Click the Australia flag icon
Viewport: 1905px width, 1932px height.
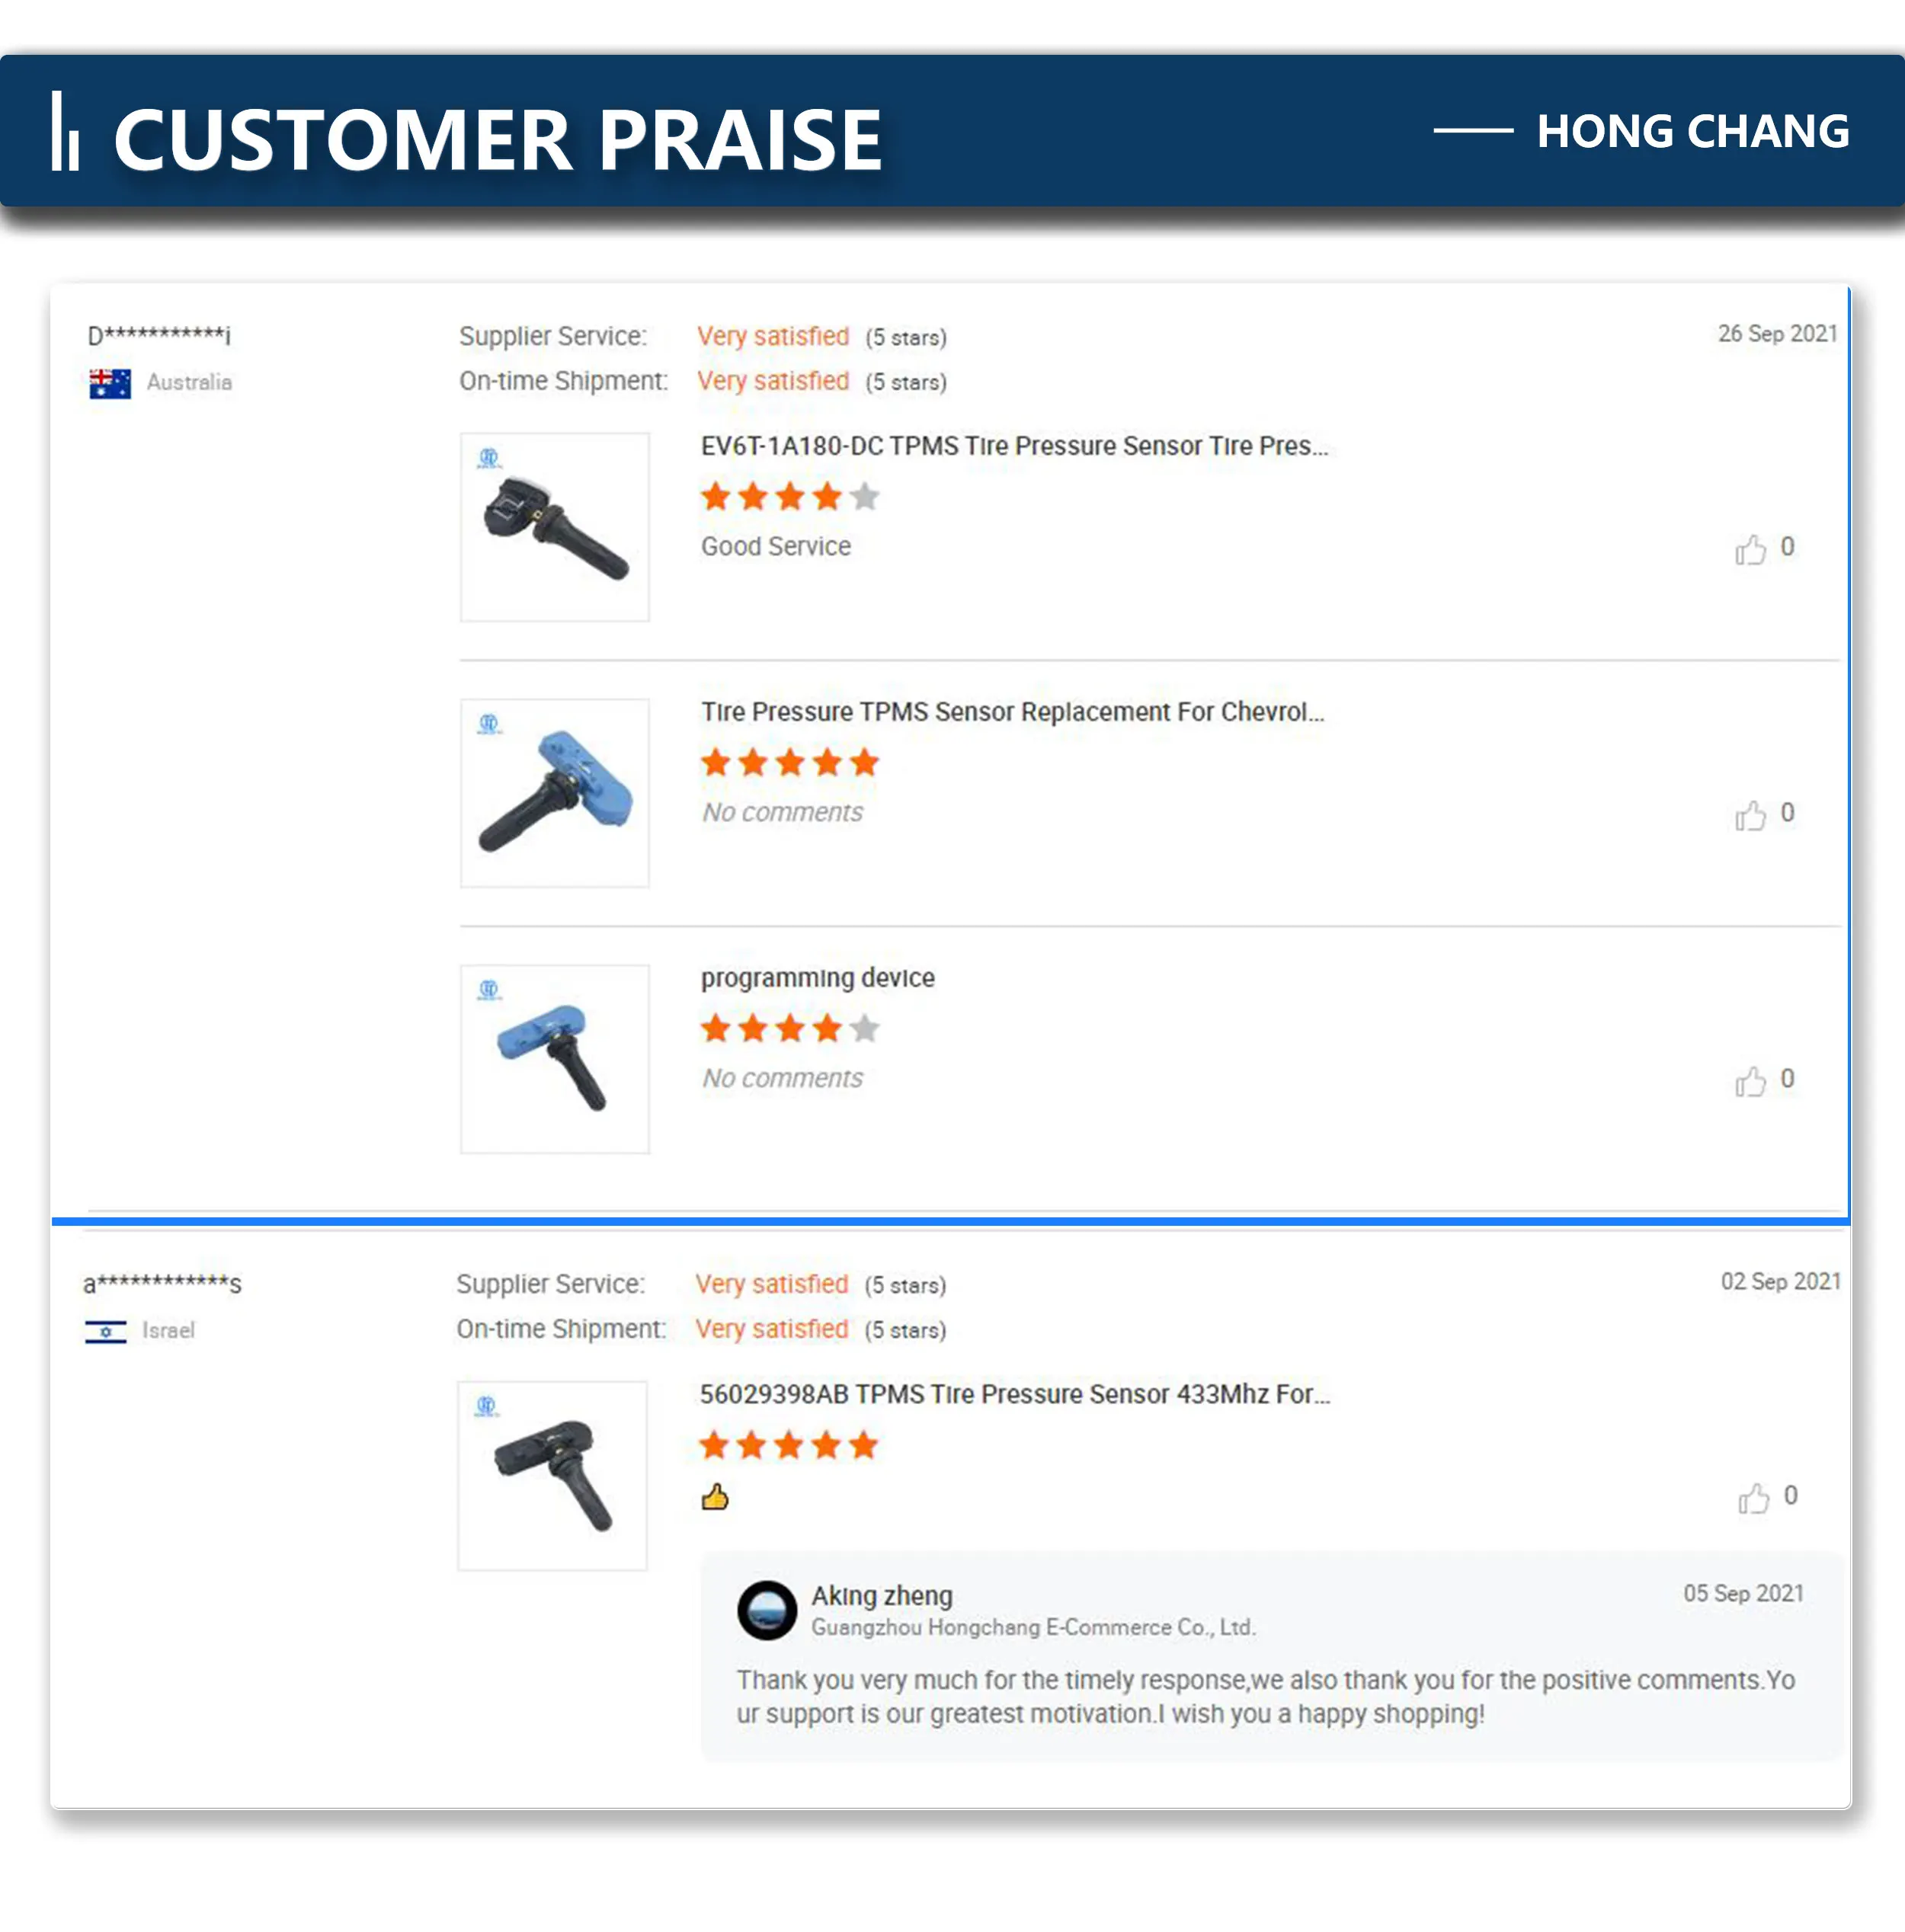pos(110,383)
